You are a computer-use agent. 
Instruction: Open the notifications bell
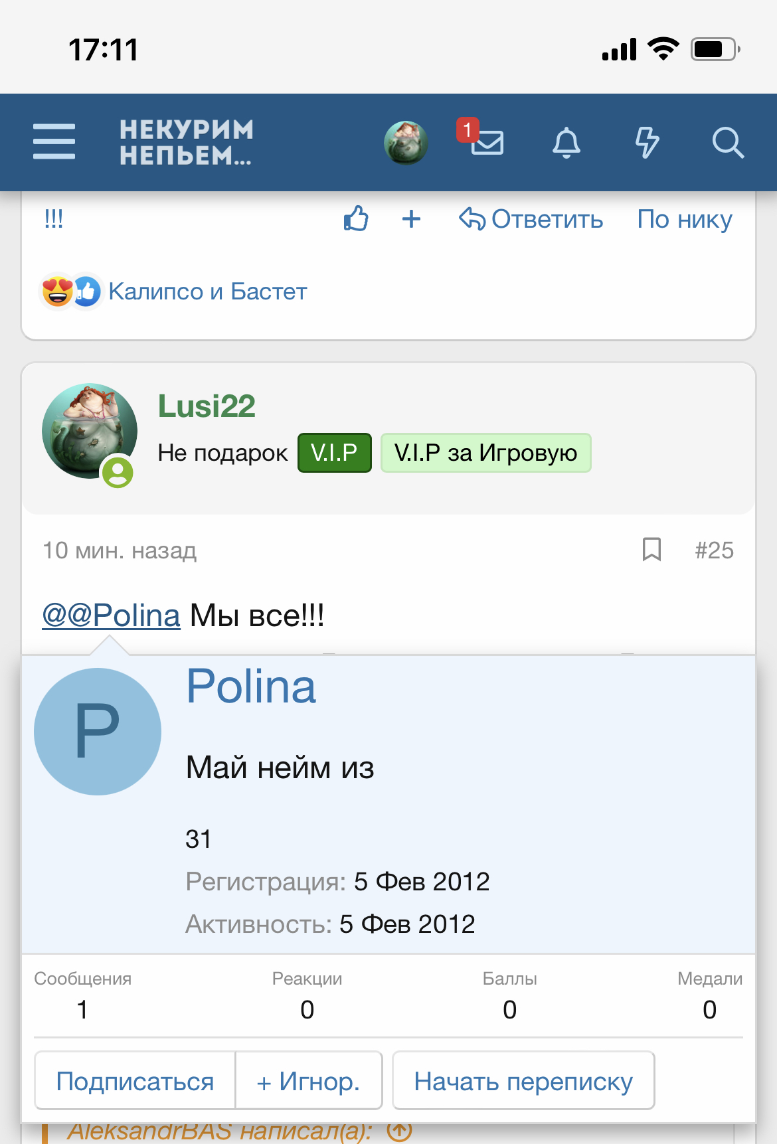[x=566, y=142]
